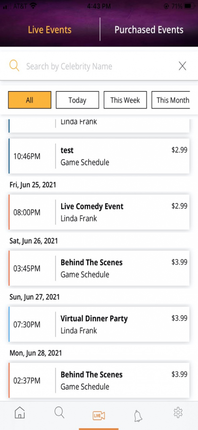The image size is (198, 430).
Task: Open the Settings gear icon
Action: 178,412
